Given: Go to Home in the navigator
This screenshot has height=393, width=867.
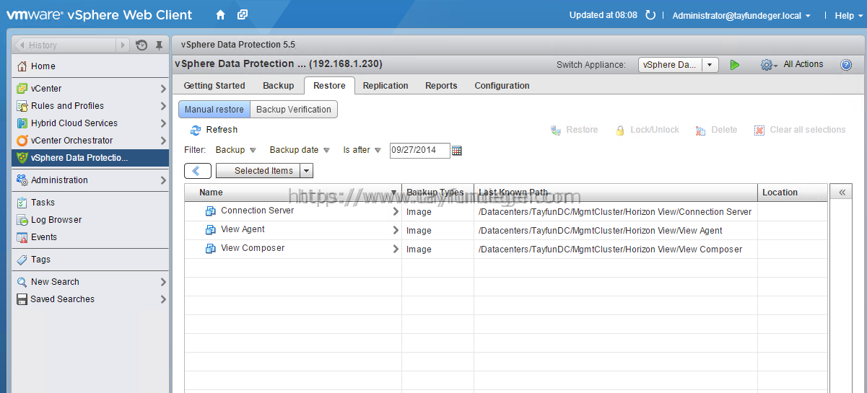Looking at the screenshot, I should 90,66.
